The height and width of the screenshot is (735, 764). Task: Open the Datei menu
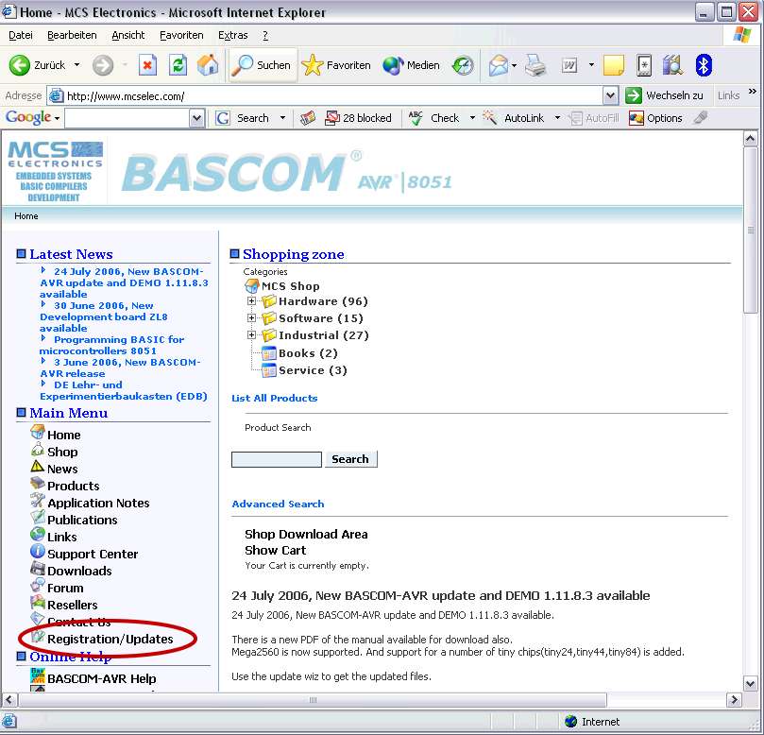pos(21,35)
